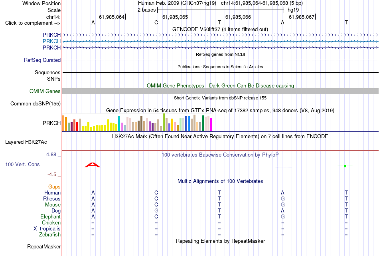
Task: Click the red PhyloP conservation peak
Action: (x=92, y=165)
